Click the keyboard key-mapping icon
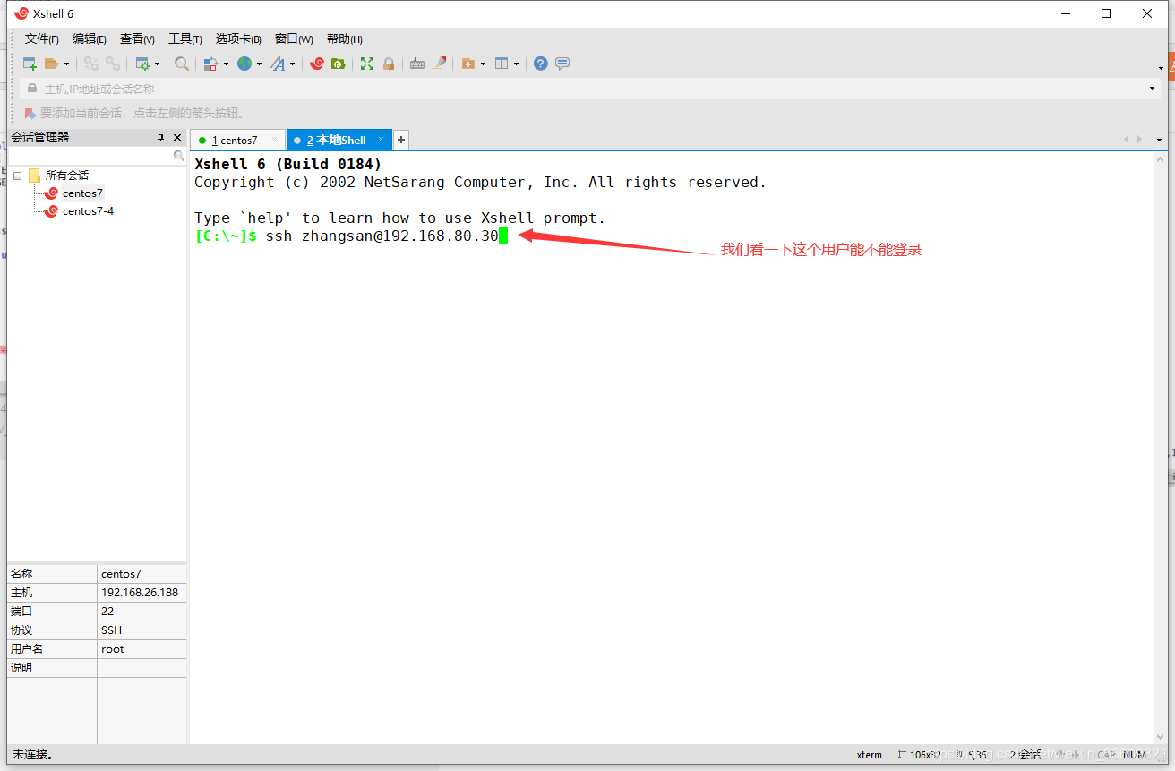Screen dimensions: 1175x771 [x=417, y=64]
